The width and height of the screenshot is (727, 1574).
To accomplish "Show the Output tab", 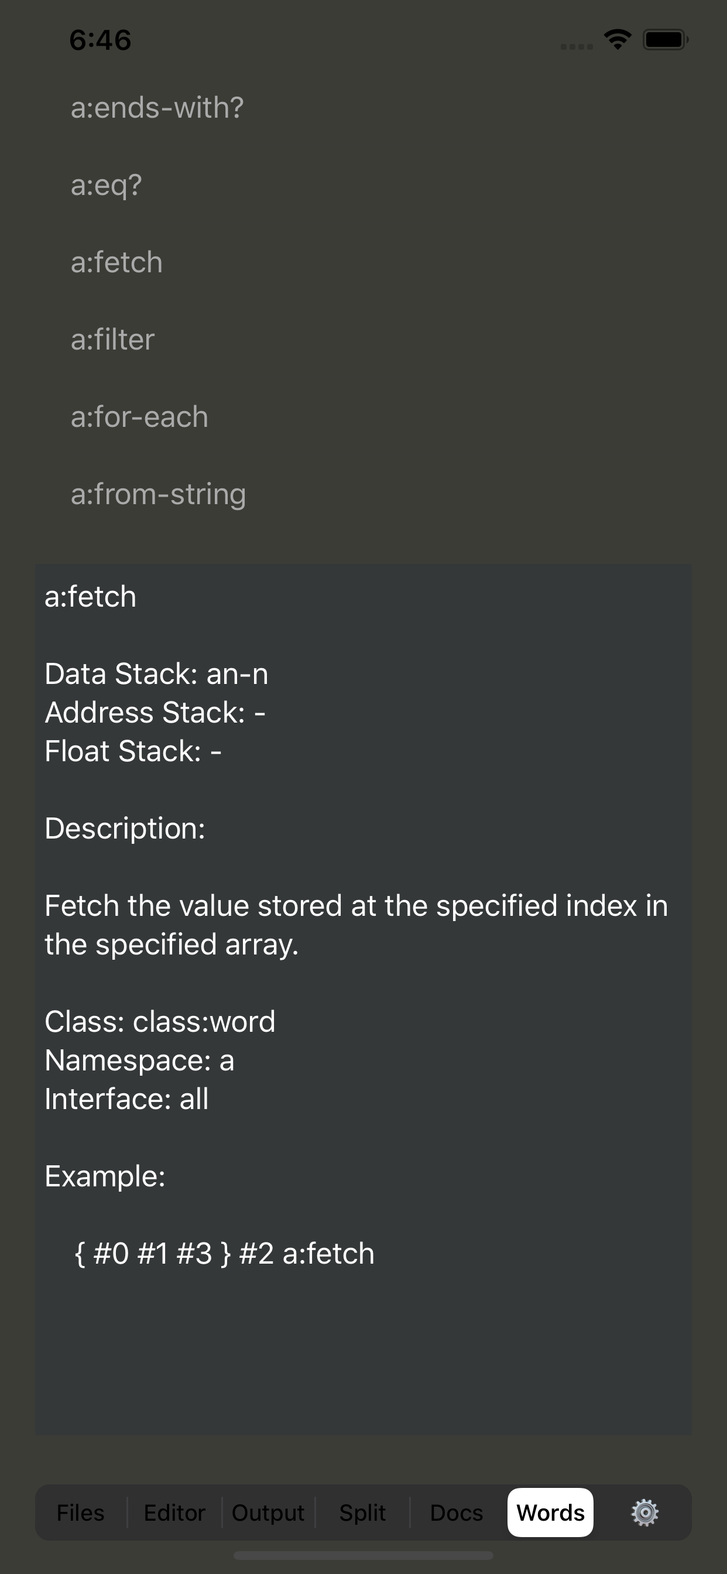I will tap(268, 1513).
